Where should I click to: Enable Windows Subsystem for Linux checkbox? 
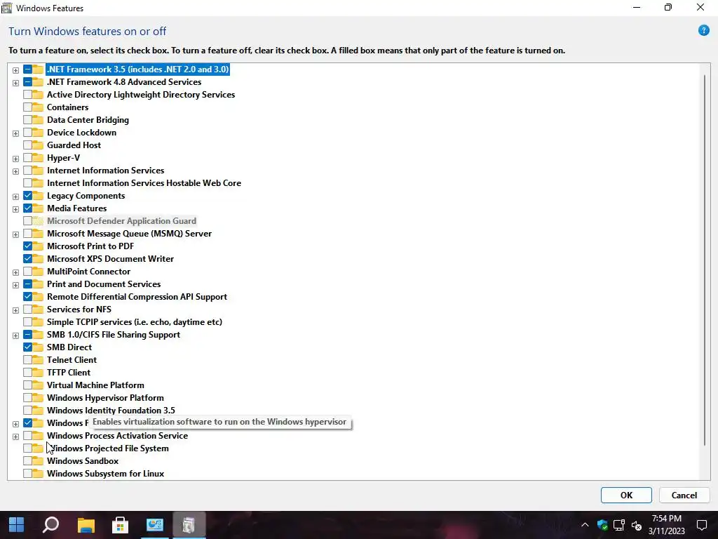(x=27, y=474)
